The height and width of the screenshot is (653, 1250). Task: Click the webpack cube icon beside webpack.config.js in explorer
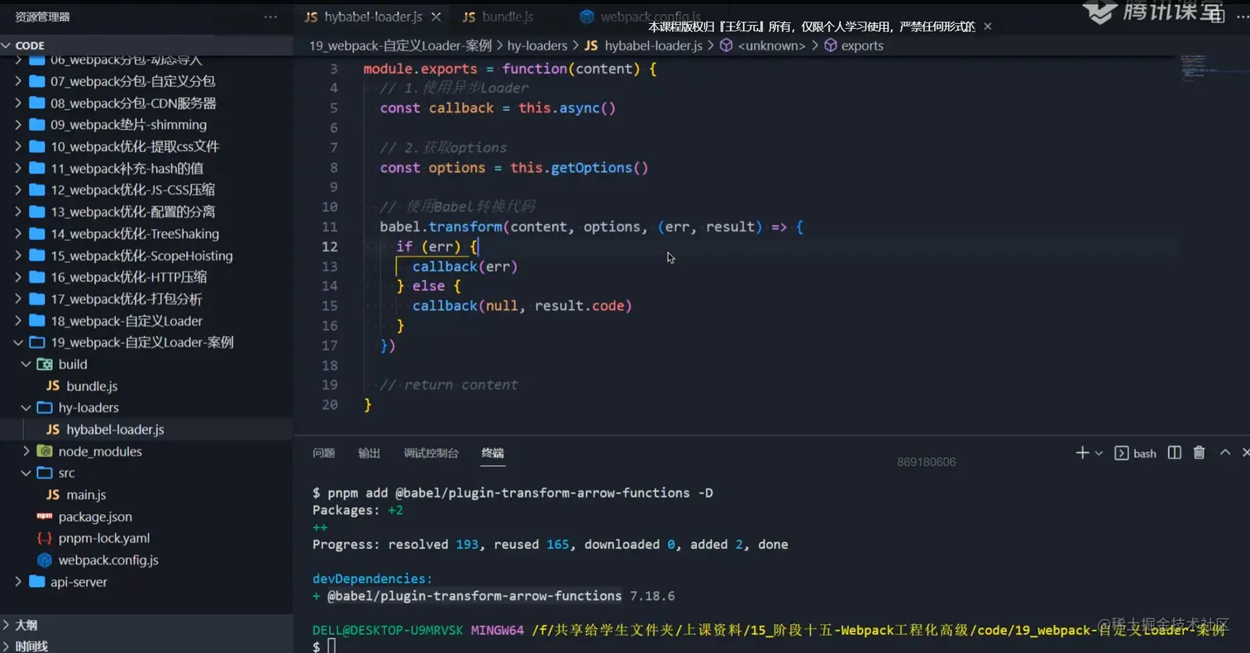[x=45, y=560]
